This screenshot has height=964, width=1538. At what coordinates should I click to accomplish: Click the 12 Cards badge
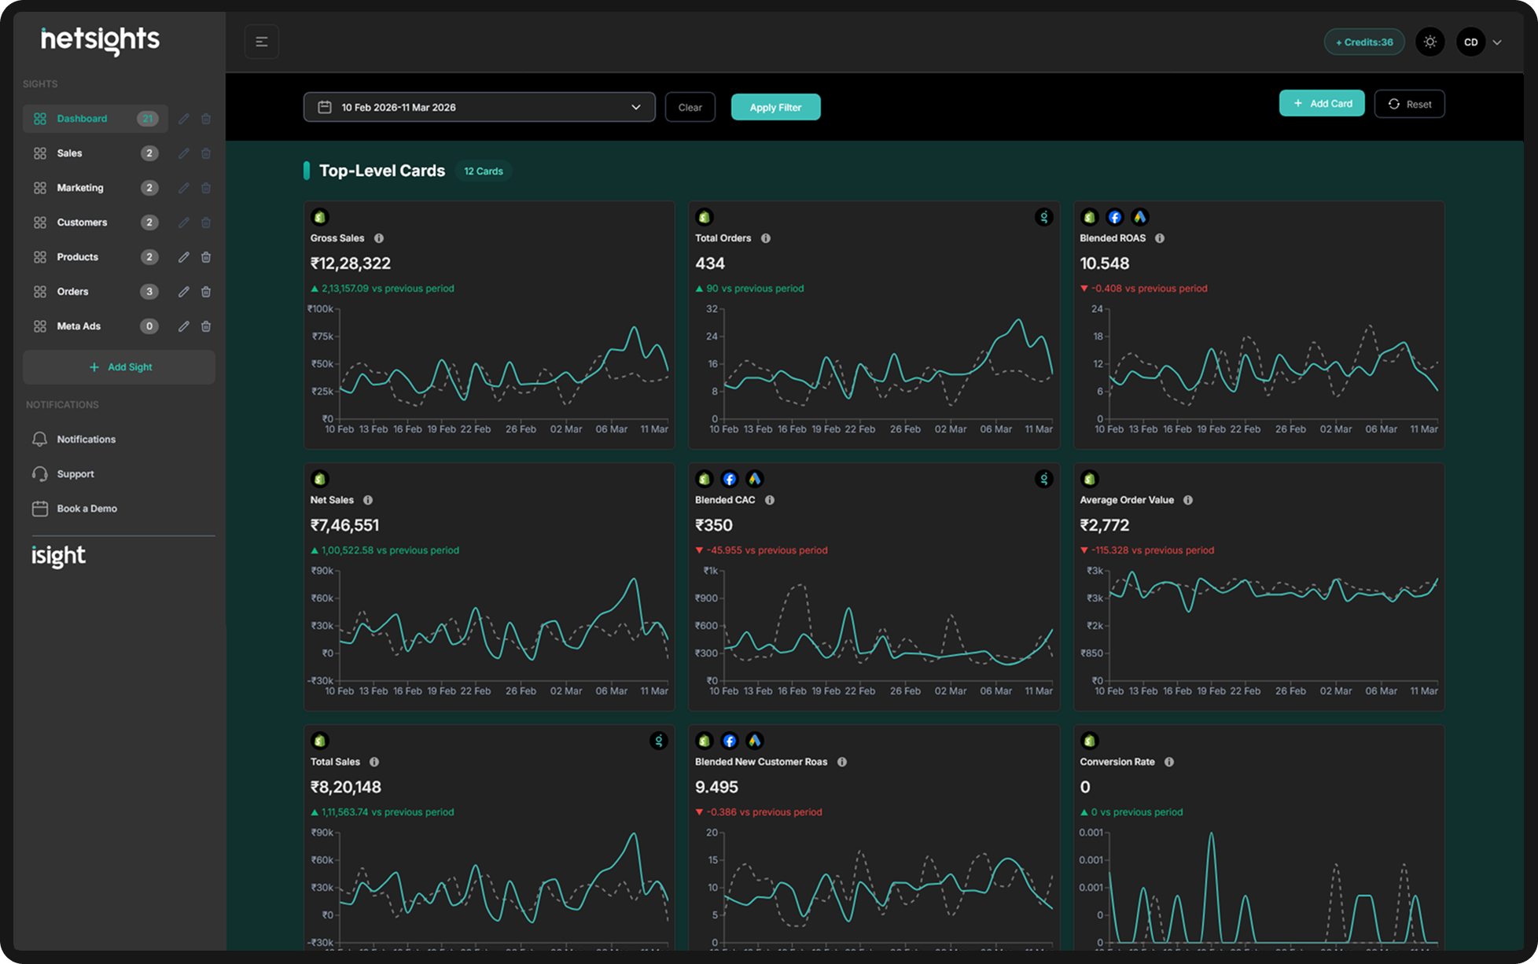point(483,171)
